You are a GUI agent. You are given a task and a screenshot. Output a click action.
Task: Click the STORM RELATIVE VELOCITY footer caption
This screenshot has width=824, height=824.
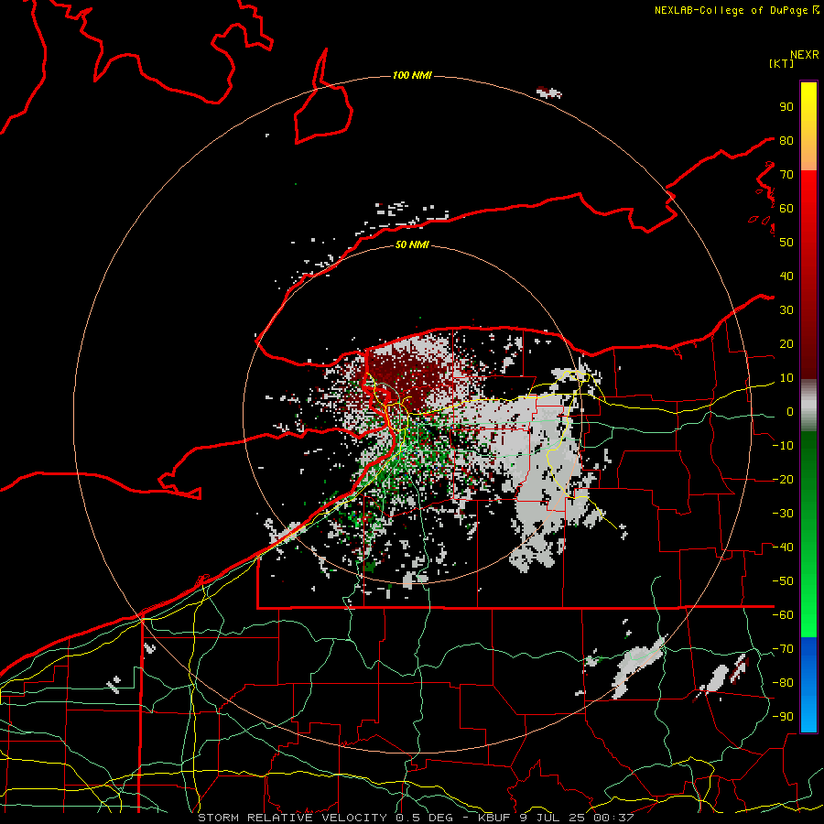coord(416,818)
